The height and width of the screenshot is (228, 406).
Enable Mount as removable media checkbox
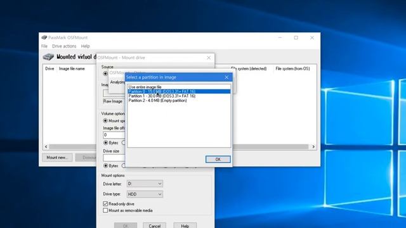(x=105, y=210)
